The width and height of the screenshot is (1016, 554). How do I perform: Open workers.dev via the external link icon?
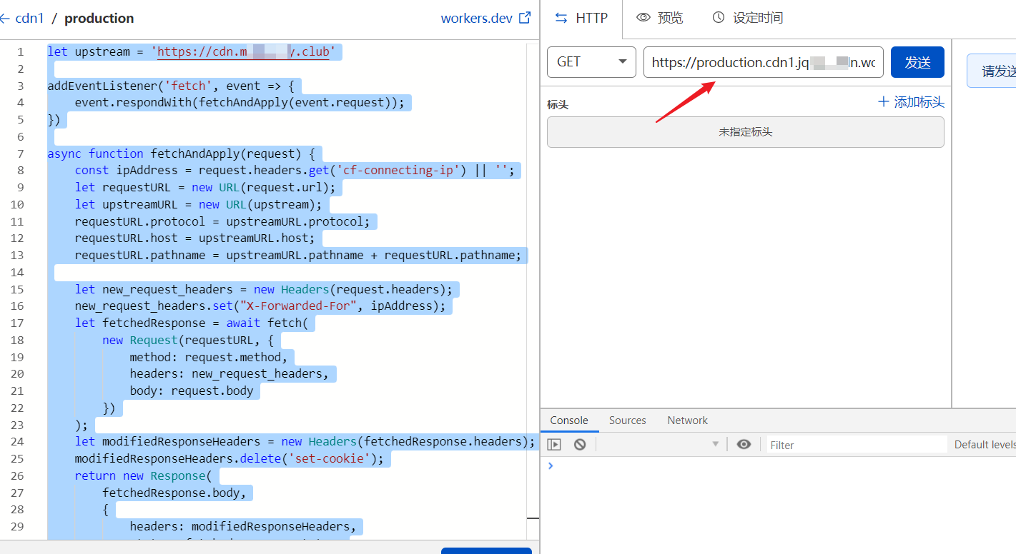[x=526, y=18]
